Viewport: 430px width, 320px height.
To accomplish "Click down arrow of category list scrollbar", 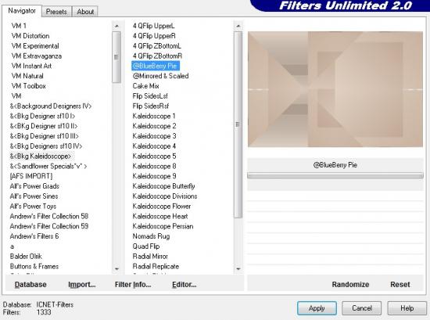I will 116,268.
